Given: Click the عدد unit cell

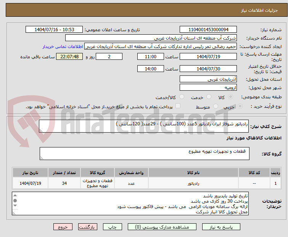Looking at the screenshot, I should point(131,183).
